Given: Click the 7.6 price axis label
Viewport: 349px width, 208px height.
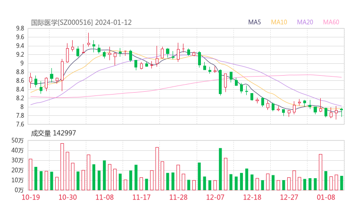Looking at the screenshot, I should point(20,124).
